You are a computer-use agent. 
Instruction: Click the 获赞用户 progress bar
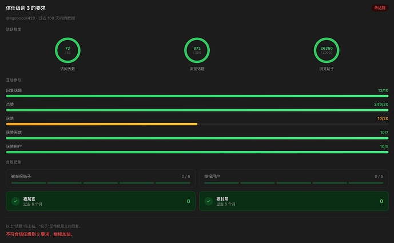pos(197,152)
